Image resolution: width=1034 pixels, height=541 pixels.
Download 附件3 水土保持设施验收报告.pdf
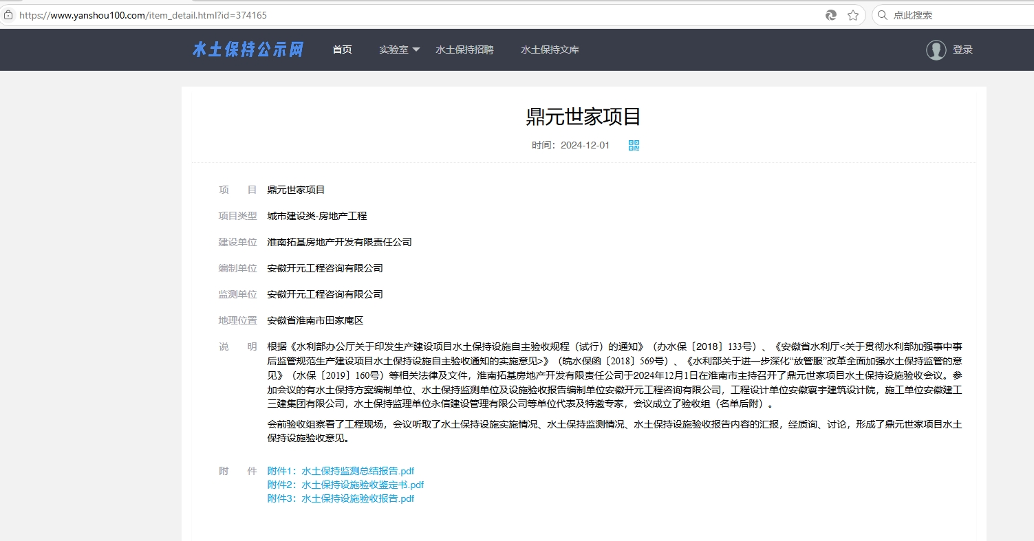click(341, 498)
